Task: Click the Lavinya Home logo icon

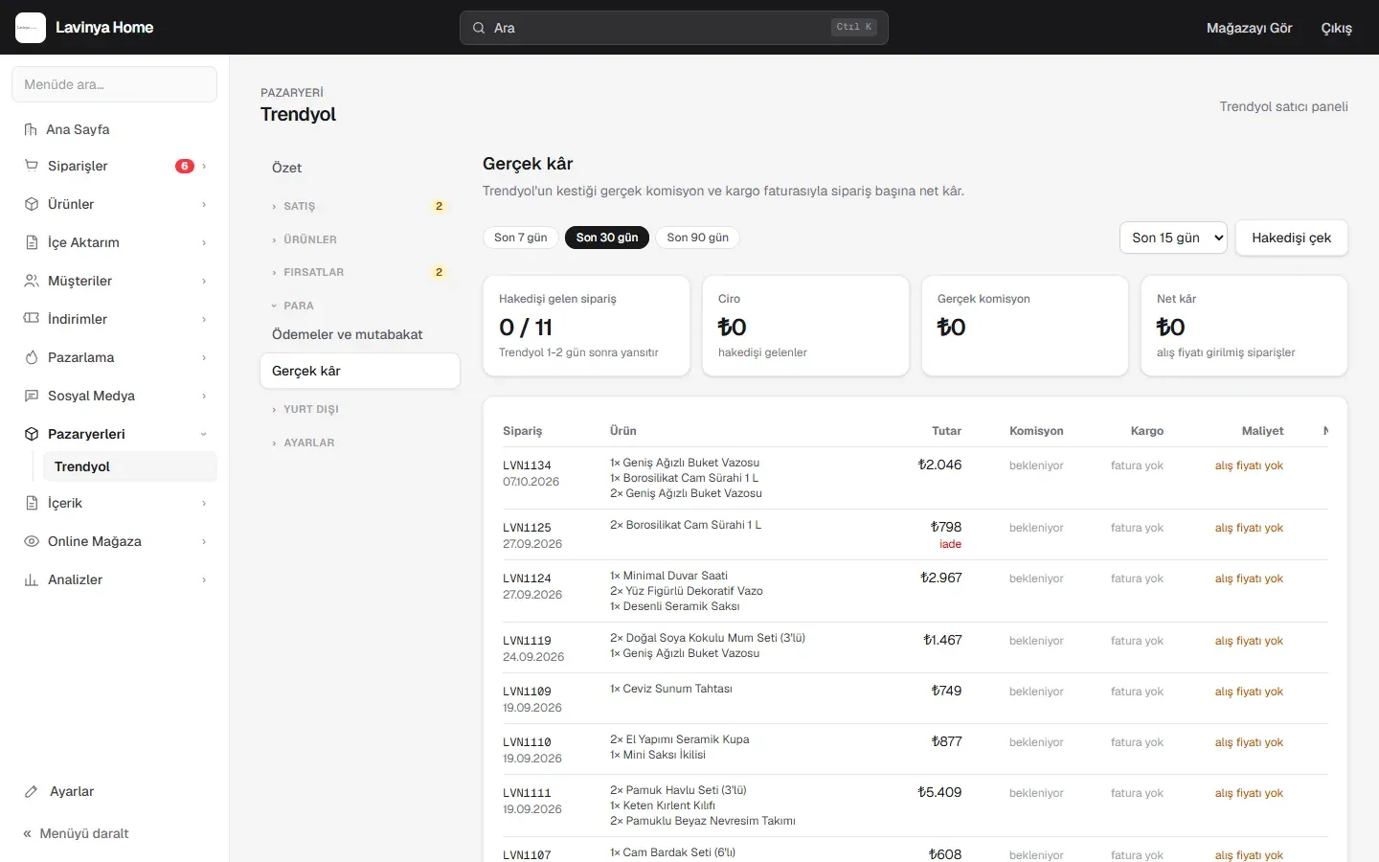Action: coord(31,28)
